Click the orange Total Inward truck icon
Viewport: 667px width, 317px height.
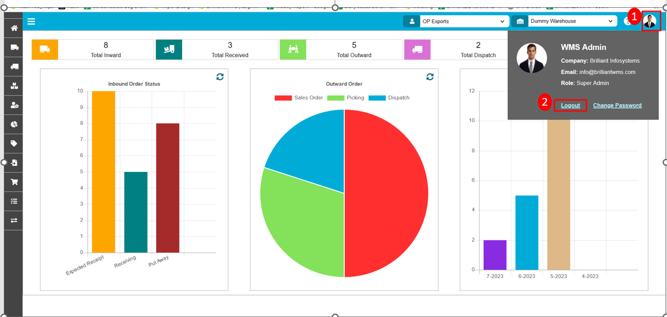pos(45,49)
